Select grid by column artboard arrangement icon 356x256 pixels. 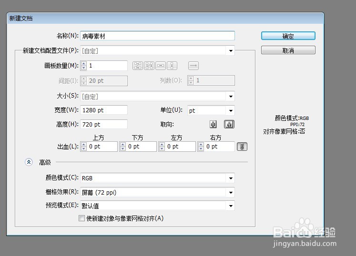149,66
